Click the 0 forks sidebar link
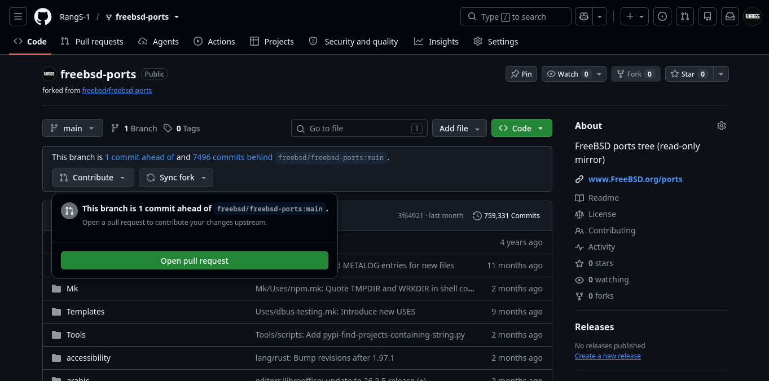The width and height of the screenshot is (769, 381). pyautogui.click(x=595, y=296)
